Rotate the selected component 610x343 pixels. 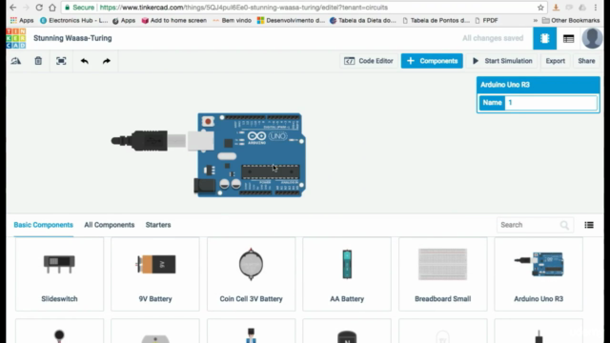click(x=16, y=61)
